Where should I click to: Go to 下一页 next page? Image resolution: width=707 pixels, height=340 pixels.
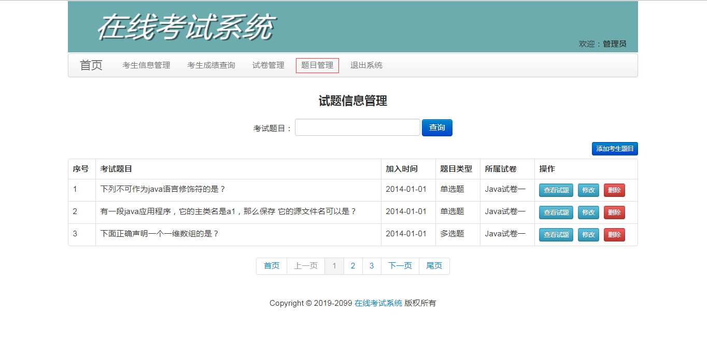[400, 266]
